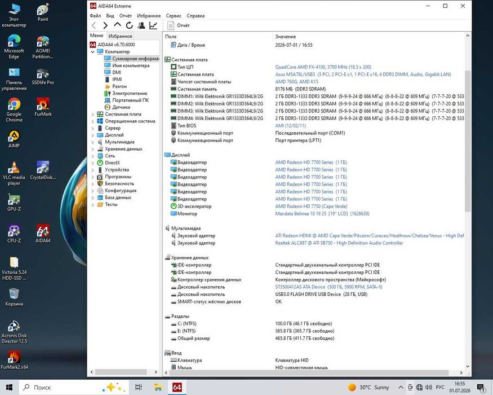Screen dimensions: 493x395
Task: Open Maxdata Belinea monitor link
Action: 322,213
